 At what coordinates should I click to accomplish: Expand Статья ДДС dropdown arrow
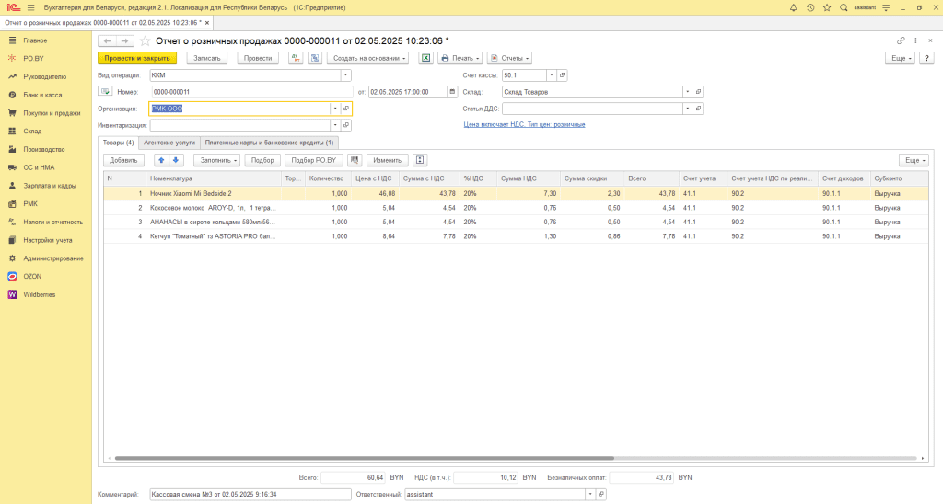point(687,109)
